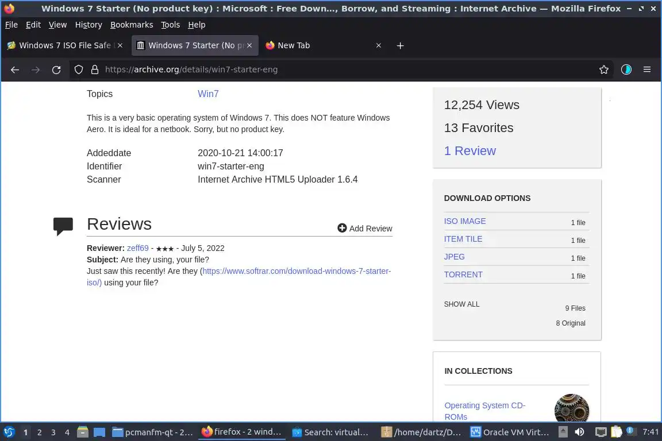
Task: Close the Windows 7 Starter tab
Action: tap(249, 45)
